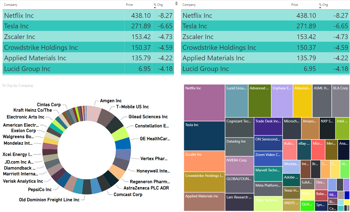
Task: Click Regeneron Pharm... donut label
Action: click(150, 182)
